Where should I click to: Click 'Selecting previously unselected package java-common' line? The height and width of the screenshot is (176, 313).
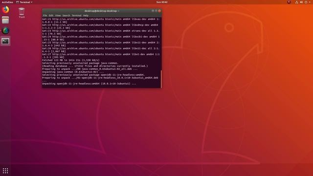coord(80,63)
